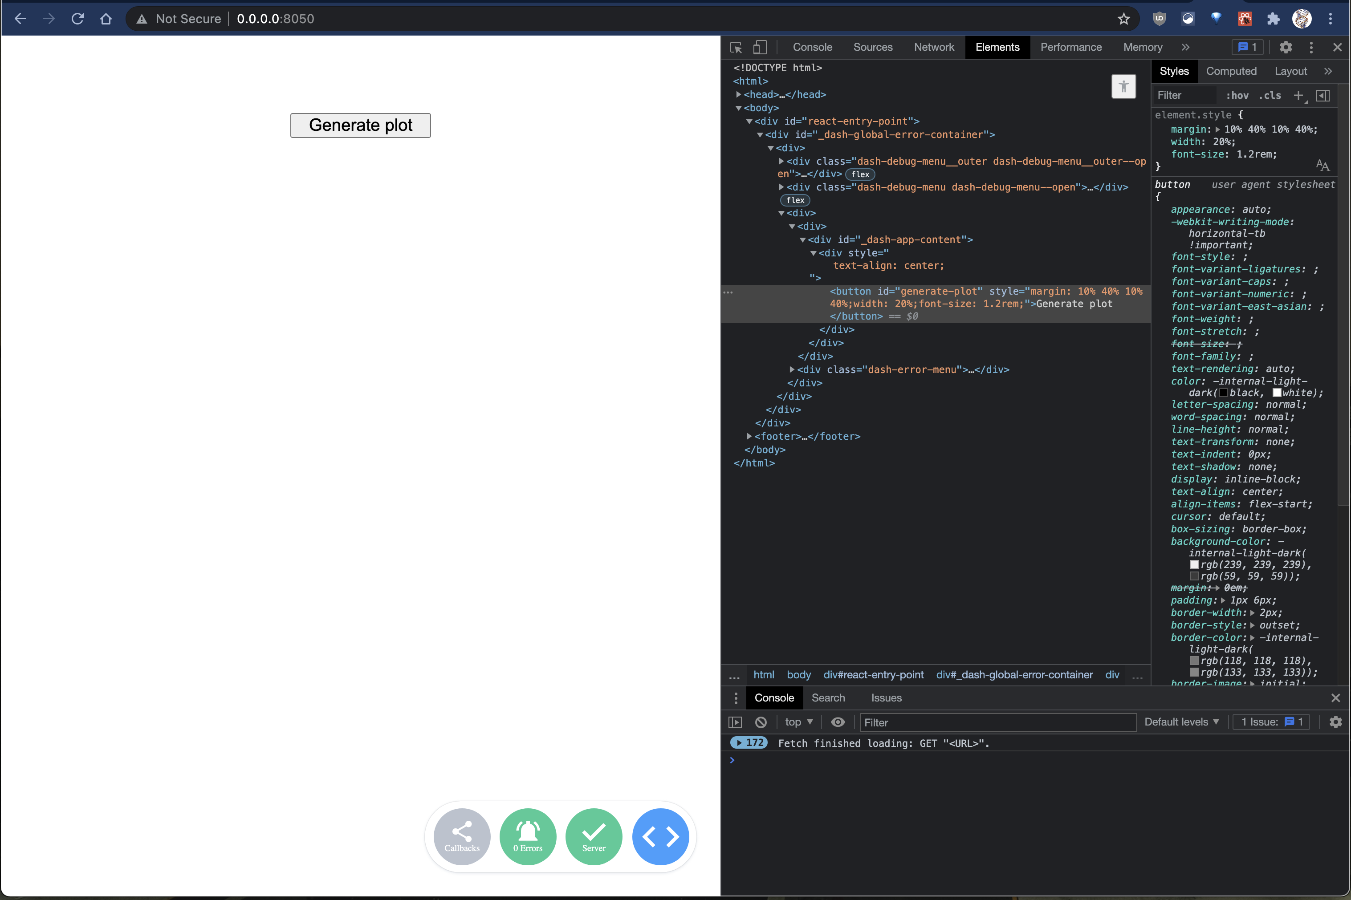1351x900 pixels.
Task: Bookmark this page with the star icon
Action: click(x=1123, y=19)
